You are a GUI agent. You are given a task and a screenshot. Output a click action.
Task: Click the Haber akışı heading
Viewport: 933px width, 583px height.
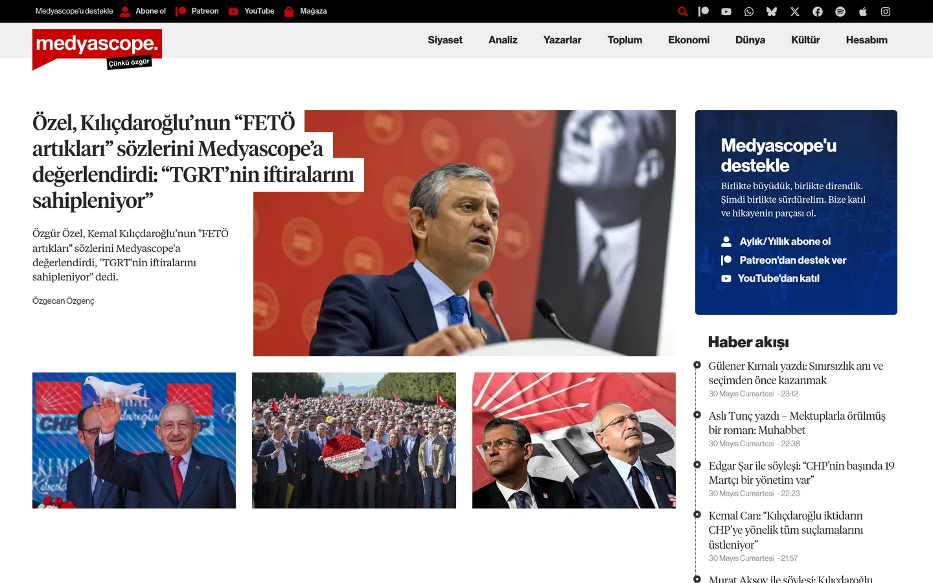pos(748,342)
